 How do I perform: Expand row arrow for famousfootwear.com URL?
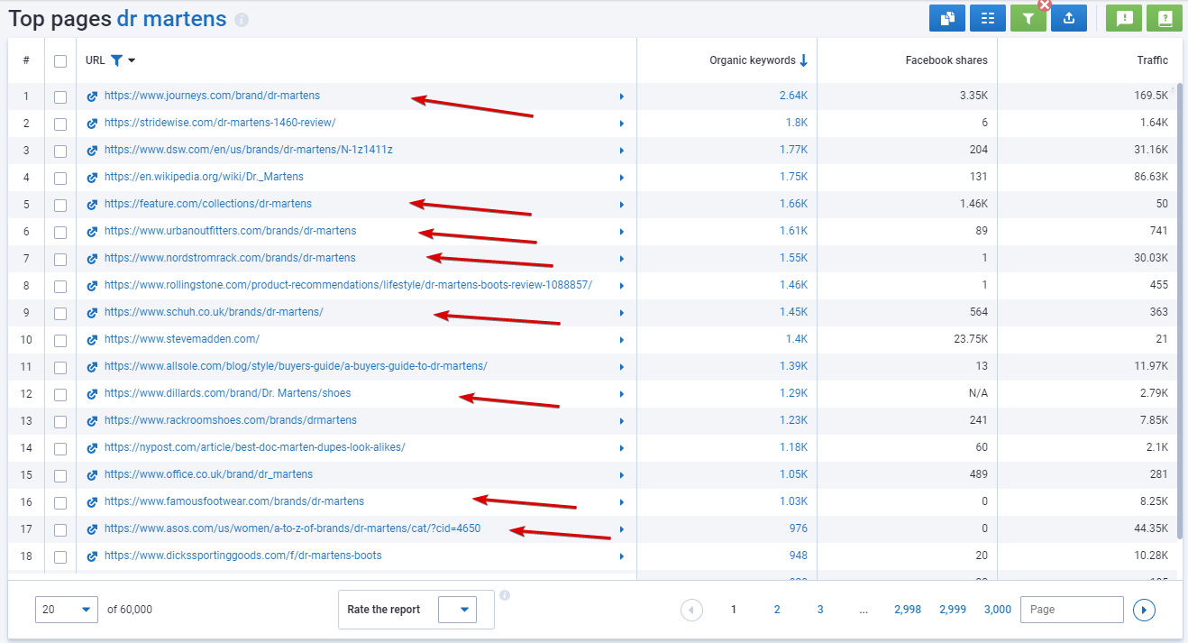click(622, 502)
